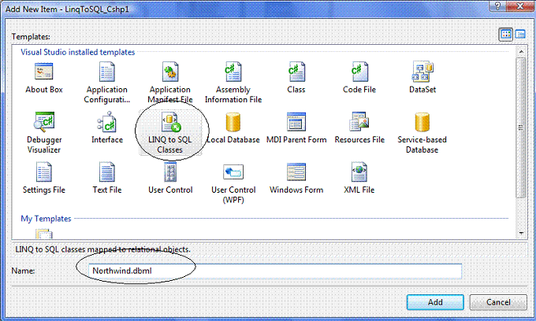Click the template list scroll-down arrow
This screenshot has height=321, width=536.
(521, 234)
